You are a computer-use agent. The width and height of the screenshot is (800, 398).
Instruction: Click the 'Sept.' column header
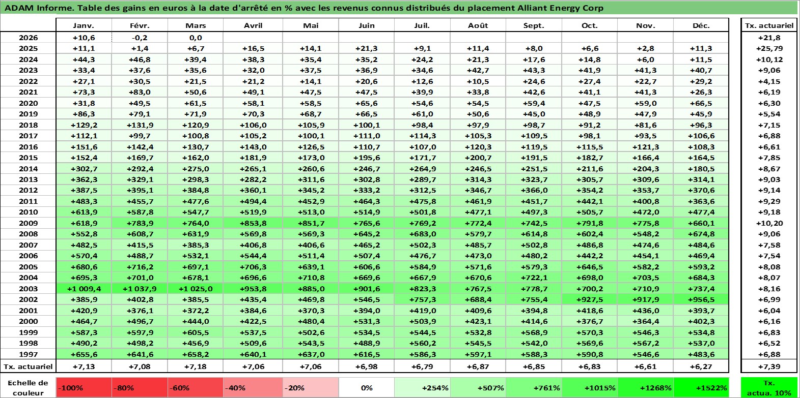point(534,25)
